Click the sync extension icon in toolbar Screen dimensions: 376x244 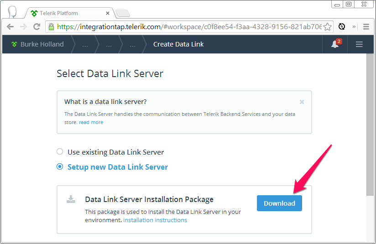342,26
